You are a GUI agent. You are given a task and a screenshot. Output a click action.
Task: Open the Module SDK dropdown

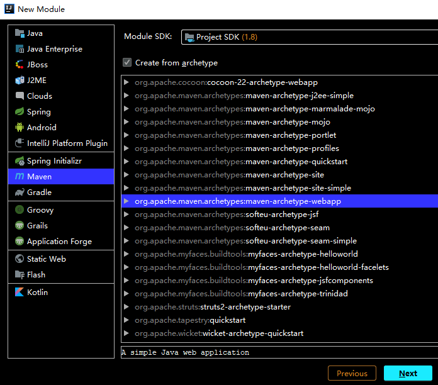310,37
